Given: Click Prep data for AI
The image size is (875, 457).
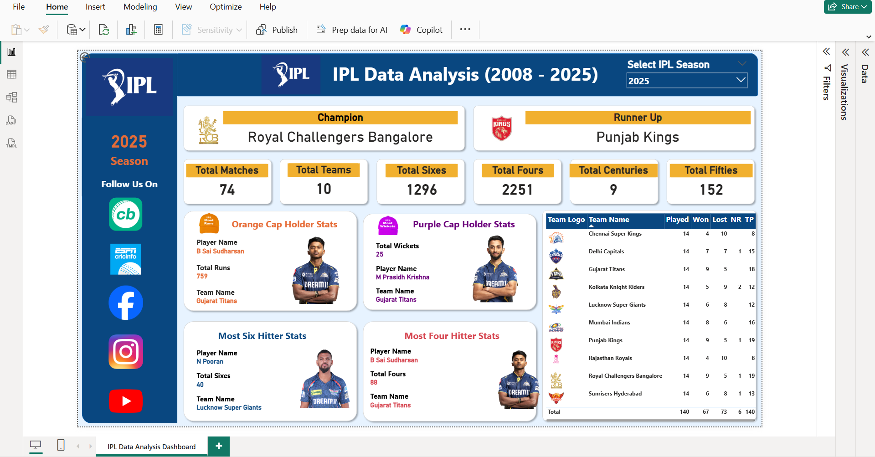Looking at the screenshot, I should coord(352,30).
